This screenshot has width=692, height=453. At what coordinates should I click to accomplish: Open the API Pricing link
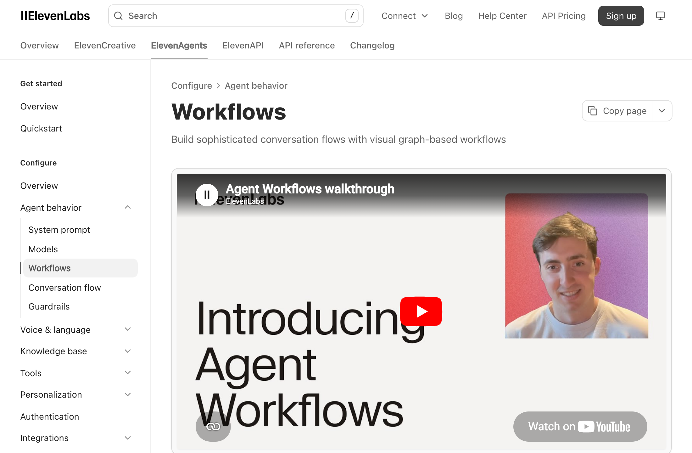click(x=564, y=16)
